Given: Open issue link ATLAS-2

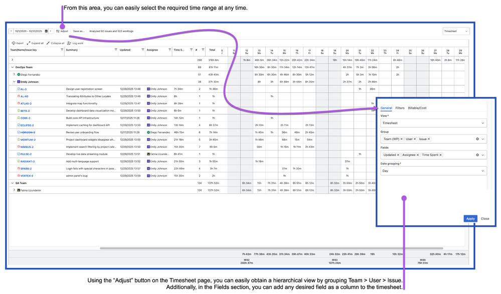Looking at the screenshot, I should click(26, 103).
